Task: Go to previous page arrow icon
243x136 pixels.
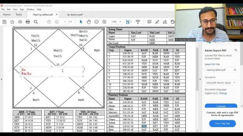Action: coord(49,22)
